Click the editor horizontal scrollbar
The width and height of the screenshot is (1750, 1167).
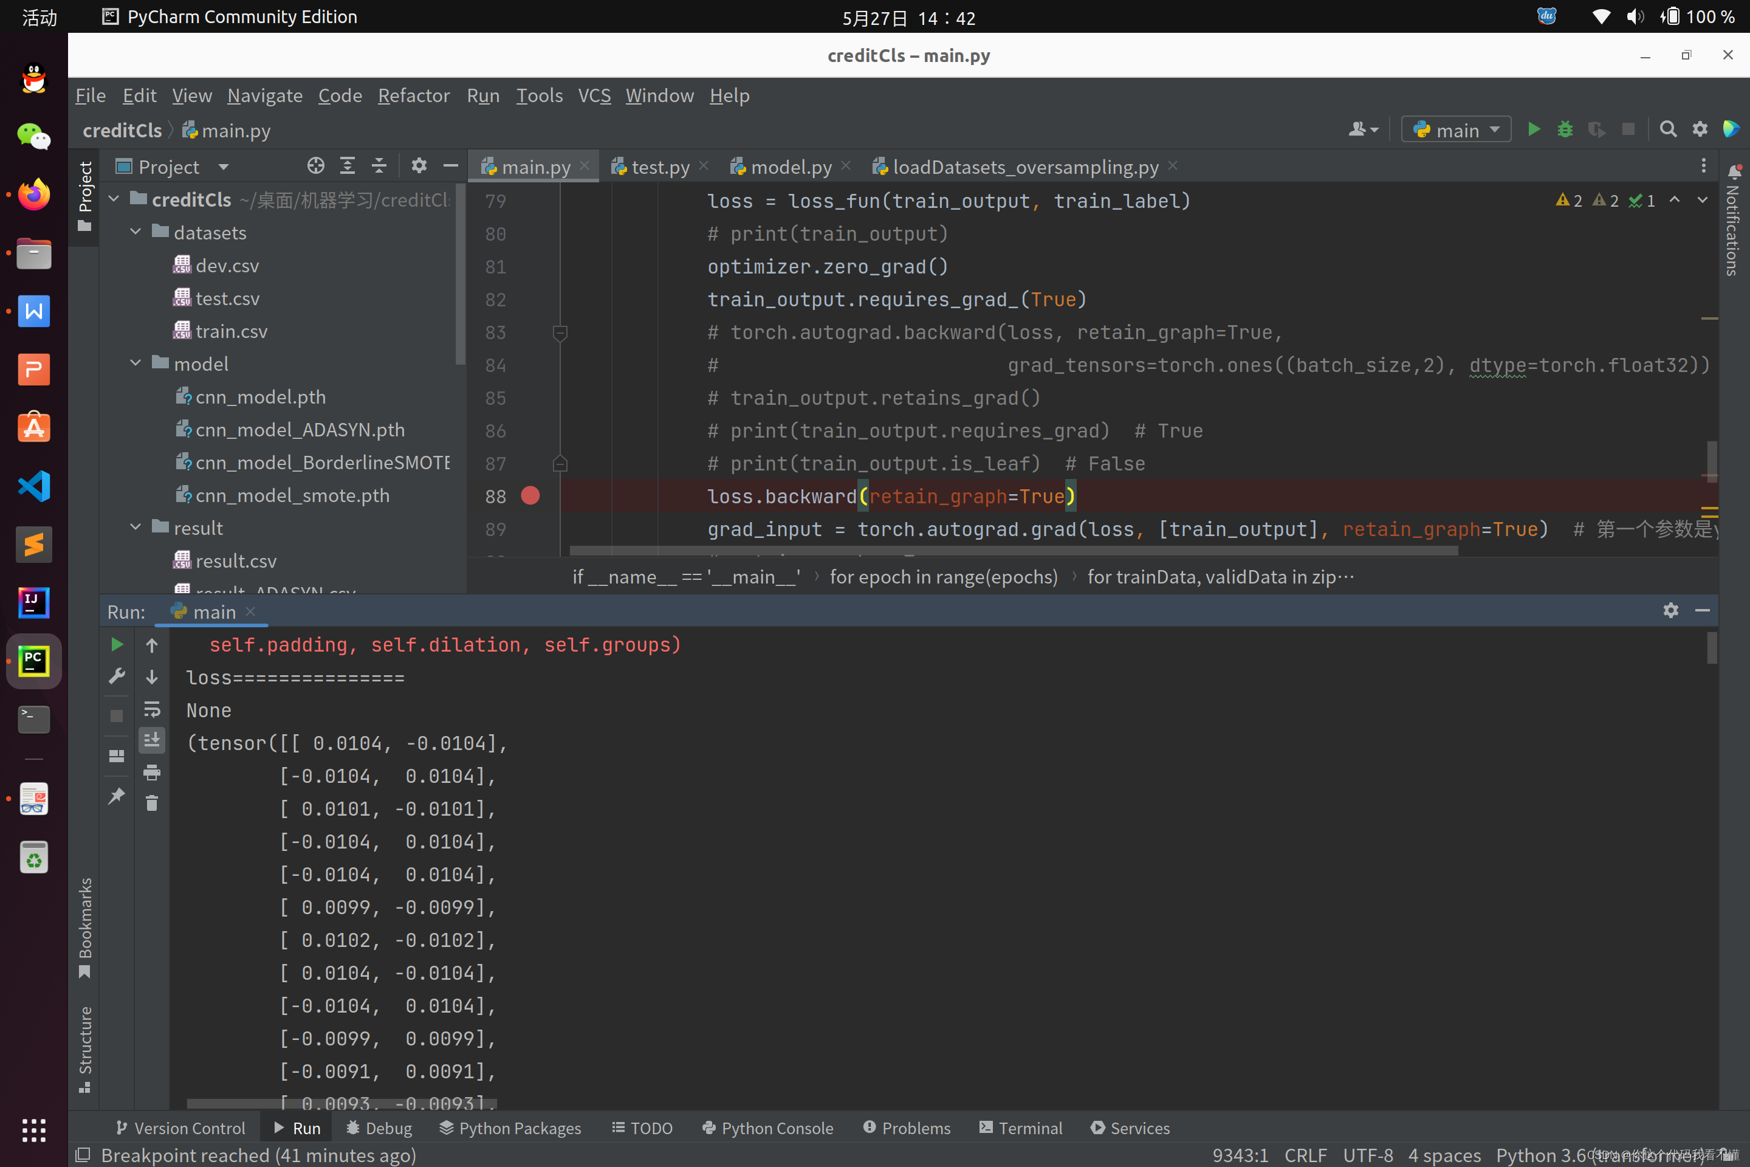(x=1014, y=551)
